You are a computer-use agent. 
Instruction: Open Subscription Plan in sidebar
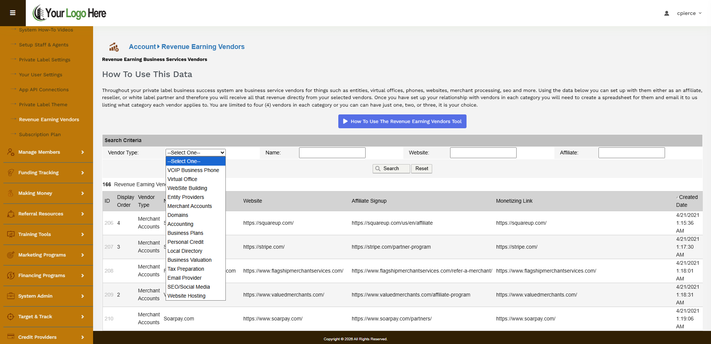[40, 135]
